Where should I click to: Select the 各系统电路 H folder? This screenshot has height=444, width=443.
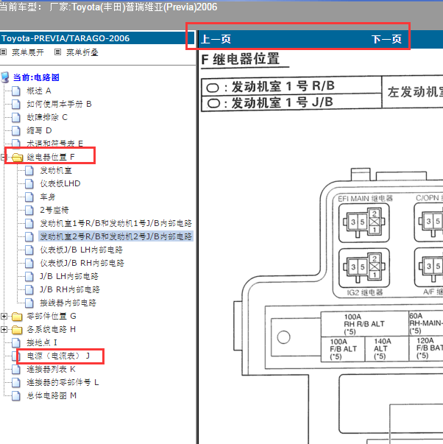pyautogui.click(x=52, y=329)
